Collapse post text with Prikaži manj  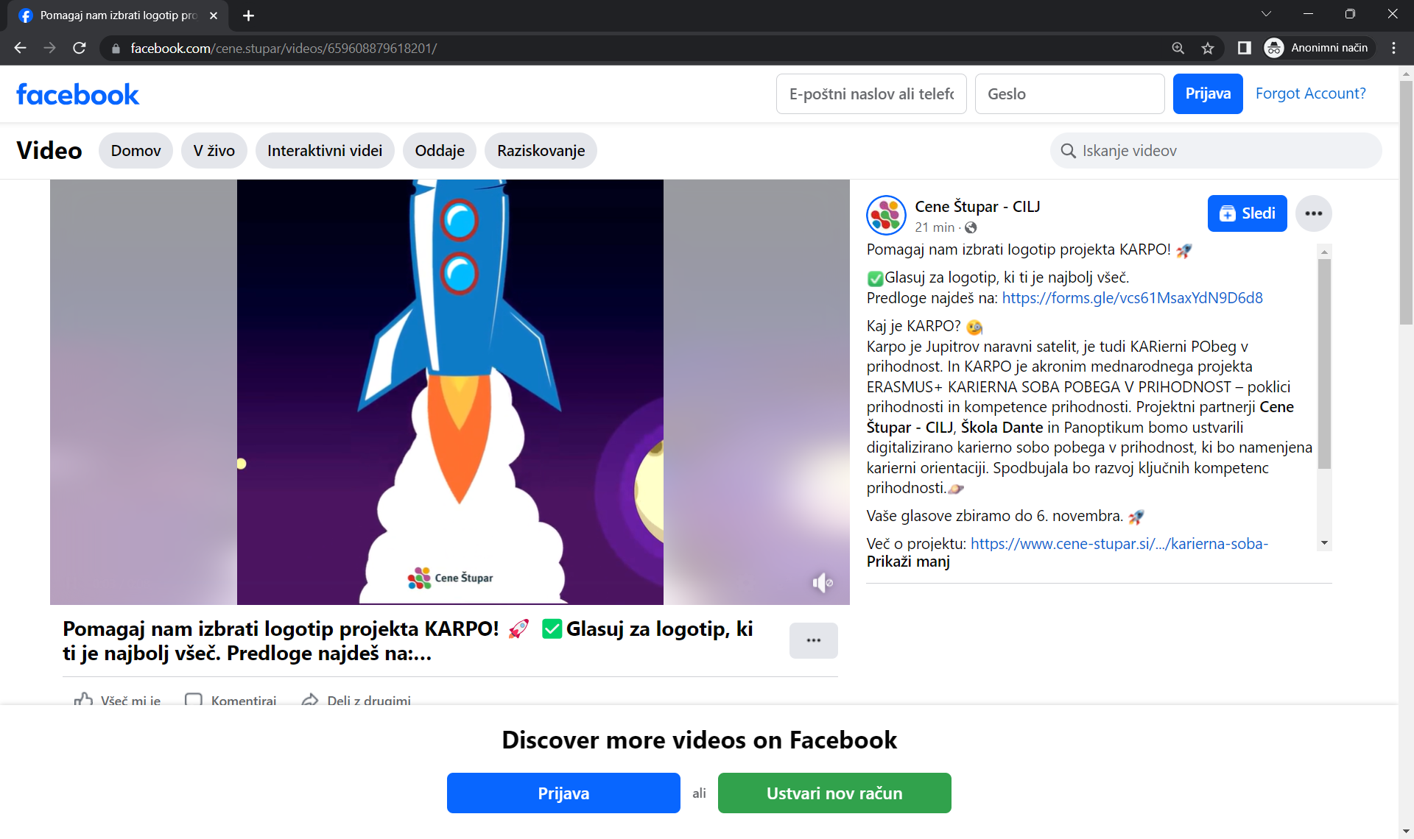click(908, 562)
